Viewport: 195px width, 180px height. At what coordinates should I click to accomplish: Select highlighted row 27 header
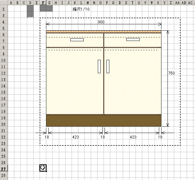click(4, 169)
